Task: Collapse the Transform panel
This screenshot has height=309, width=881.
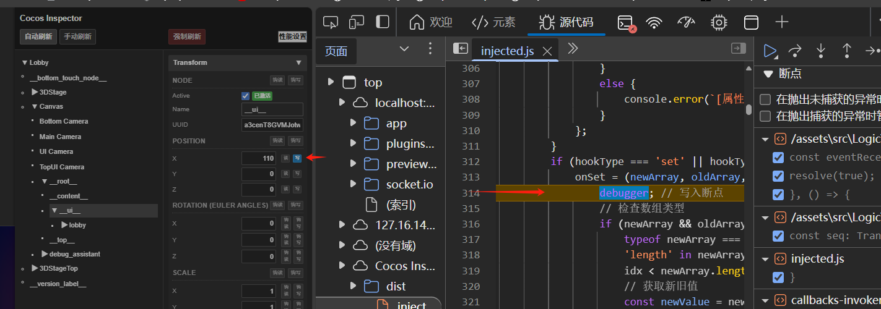Action: tap(298, 62)
